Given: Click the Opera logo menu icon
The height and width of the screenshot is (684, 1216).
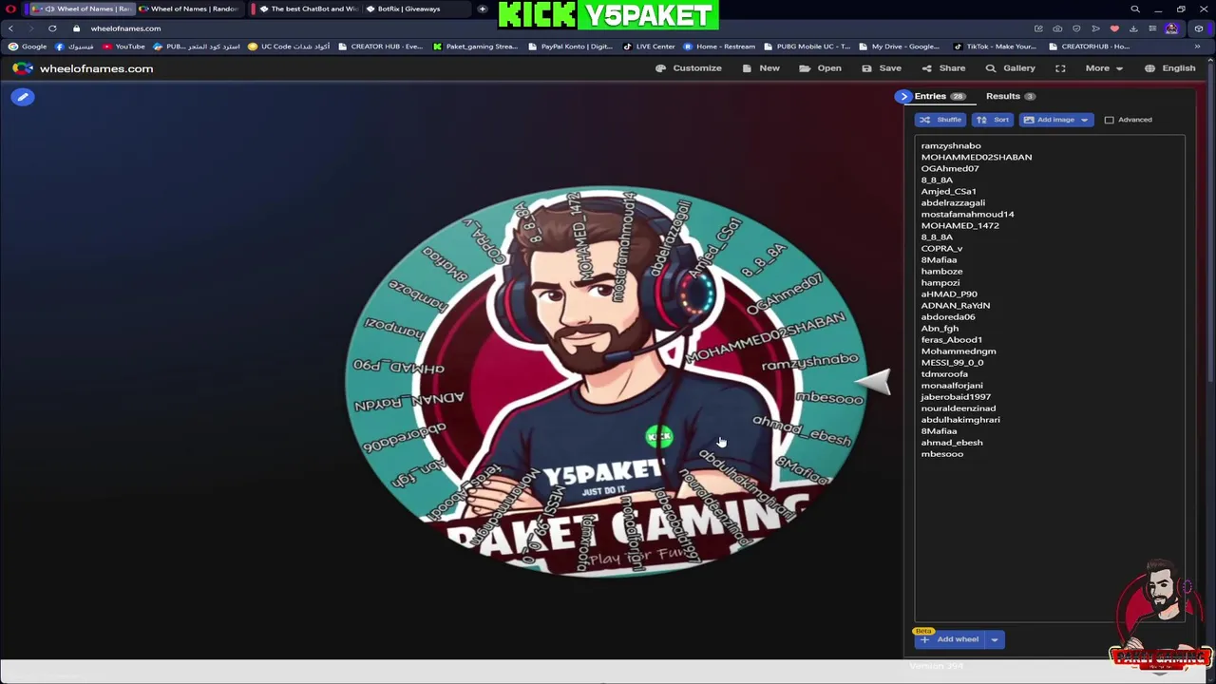Looking at the screenshot, I should click(x=11, y=9).
